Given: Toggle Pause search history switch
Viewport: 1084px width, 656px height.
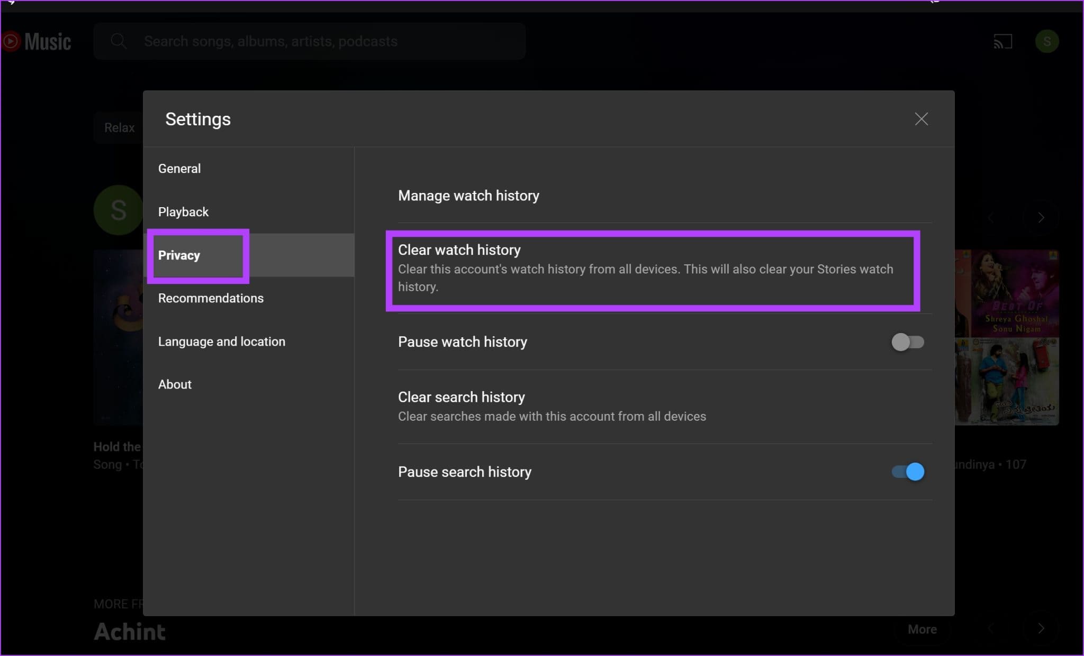Looking at the screenshot, I should coord(907,472).
